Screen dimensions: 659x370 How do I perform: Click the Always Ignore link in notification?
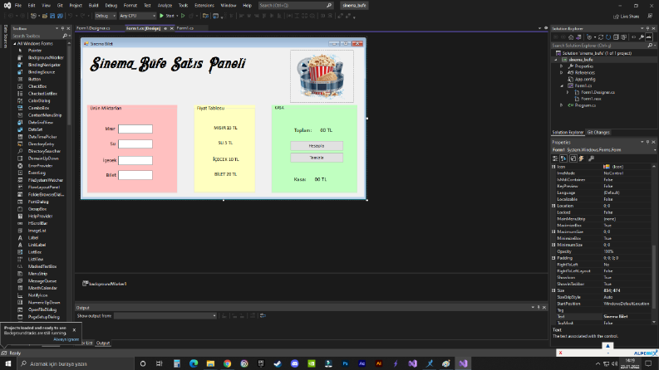(66, 339)
